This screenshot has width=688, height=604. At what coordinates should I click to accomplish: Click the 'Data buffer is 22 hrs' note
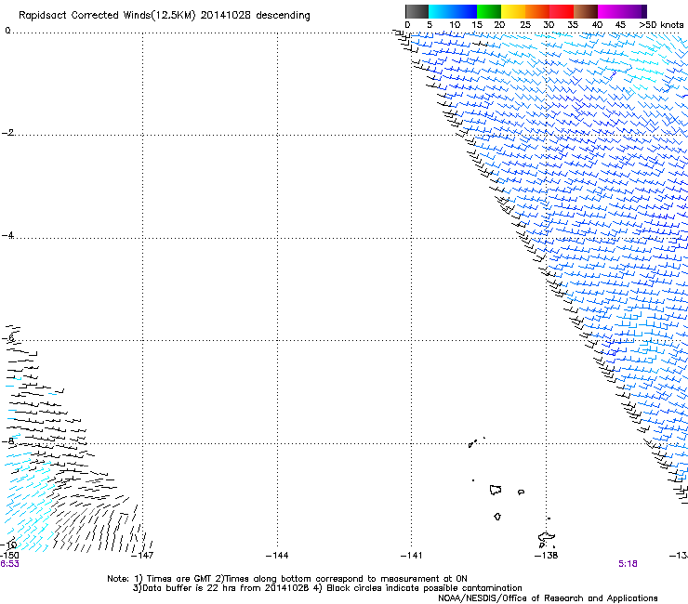[x=327, y=588]
